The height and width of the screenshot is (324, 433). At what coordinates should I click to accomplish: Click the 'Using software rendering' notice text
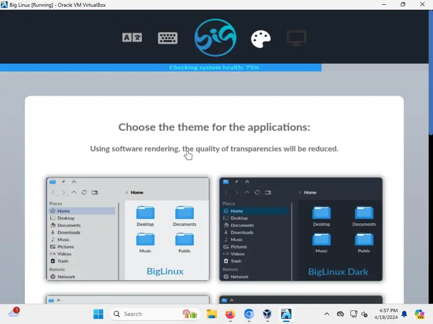[214, 149]
